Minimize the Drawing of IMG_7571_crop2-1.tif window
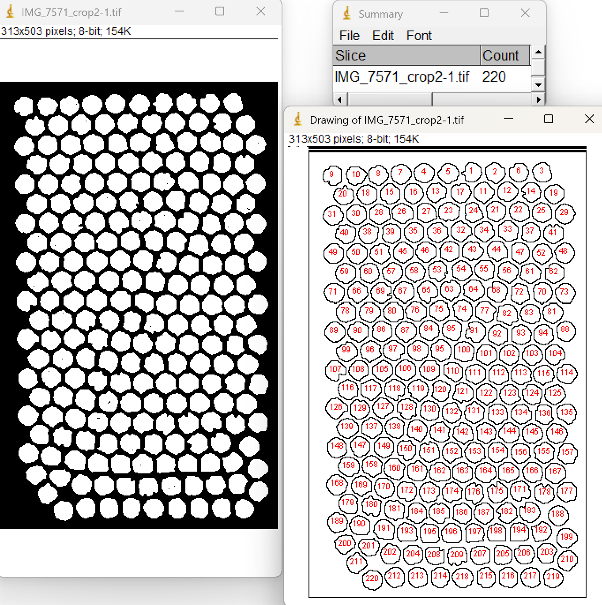Screen dimensions: 602x605 (x=508, y=119)
